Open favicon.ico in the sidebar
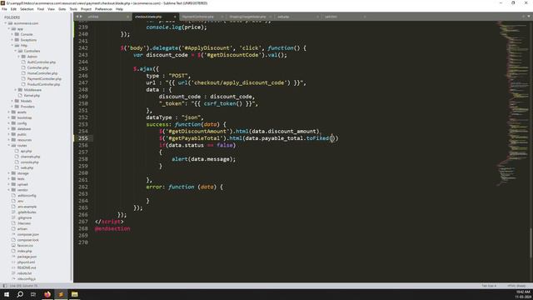This screenshot has width=533, height=300. click(x=25, y=246)
